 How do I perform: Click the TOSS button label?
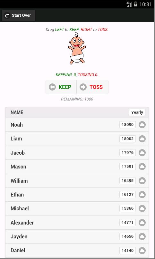click(x=96, y=87)
